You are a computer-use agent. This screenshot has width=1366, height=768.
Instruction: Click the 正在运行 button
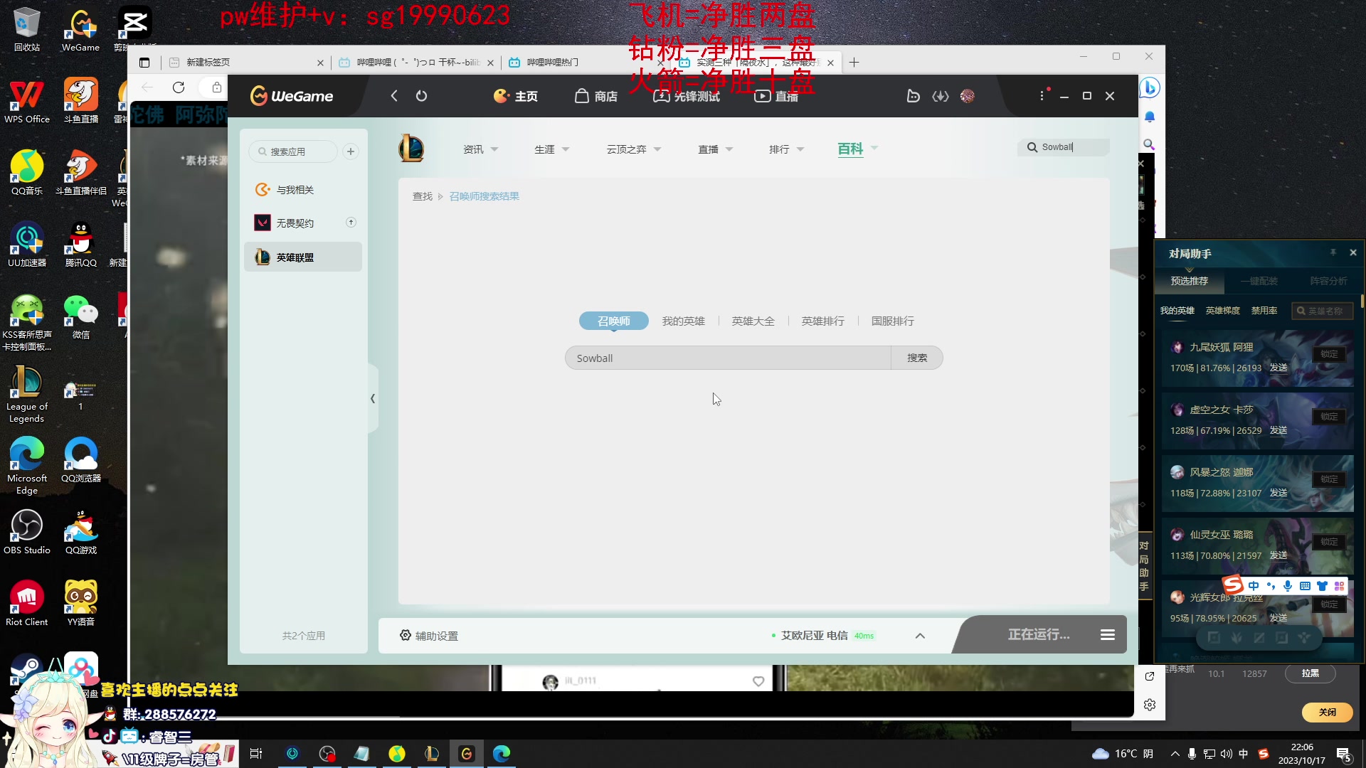1039,634
